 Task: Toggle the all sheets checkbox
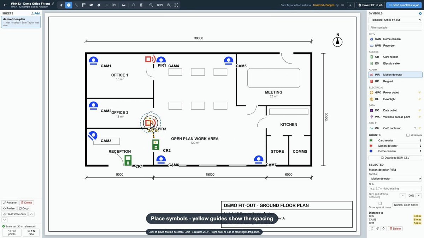tap(408, 135)
